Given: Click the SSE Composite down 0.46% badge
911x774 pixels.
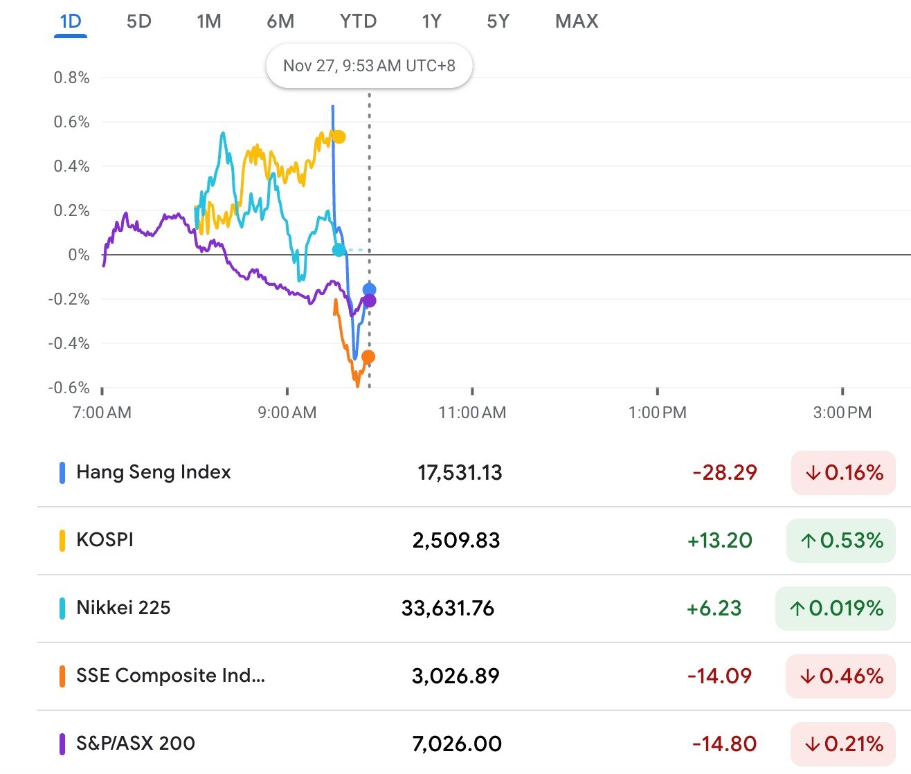Looking at the screenshot, I should click(841, 676).
